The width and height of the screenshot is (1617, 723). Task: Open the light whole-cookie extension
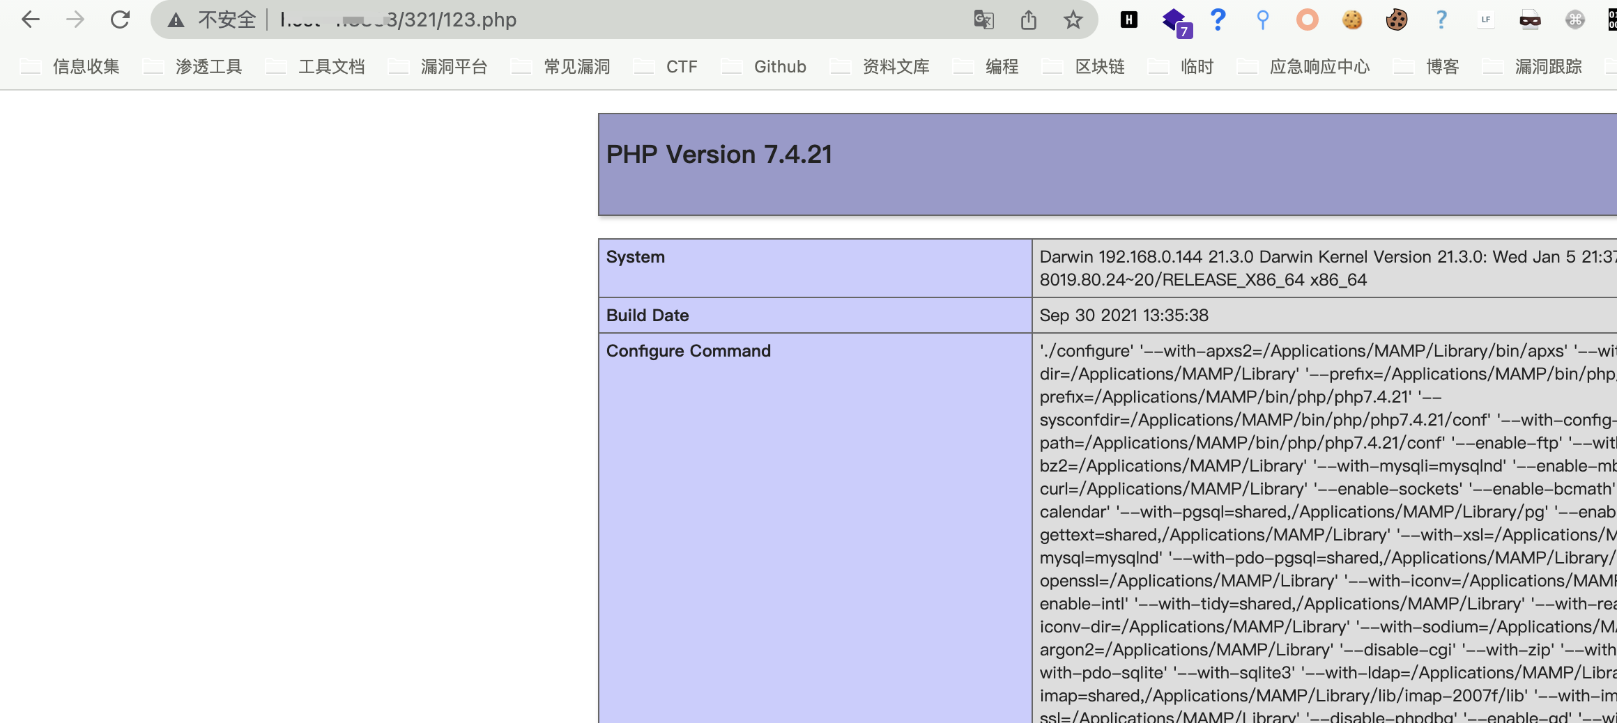[1352, 20]
